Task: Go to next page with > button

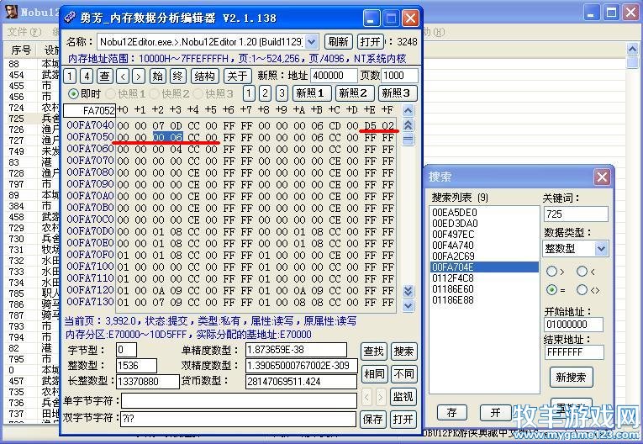Action: coord(139,76)
